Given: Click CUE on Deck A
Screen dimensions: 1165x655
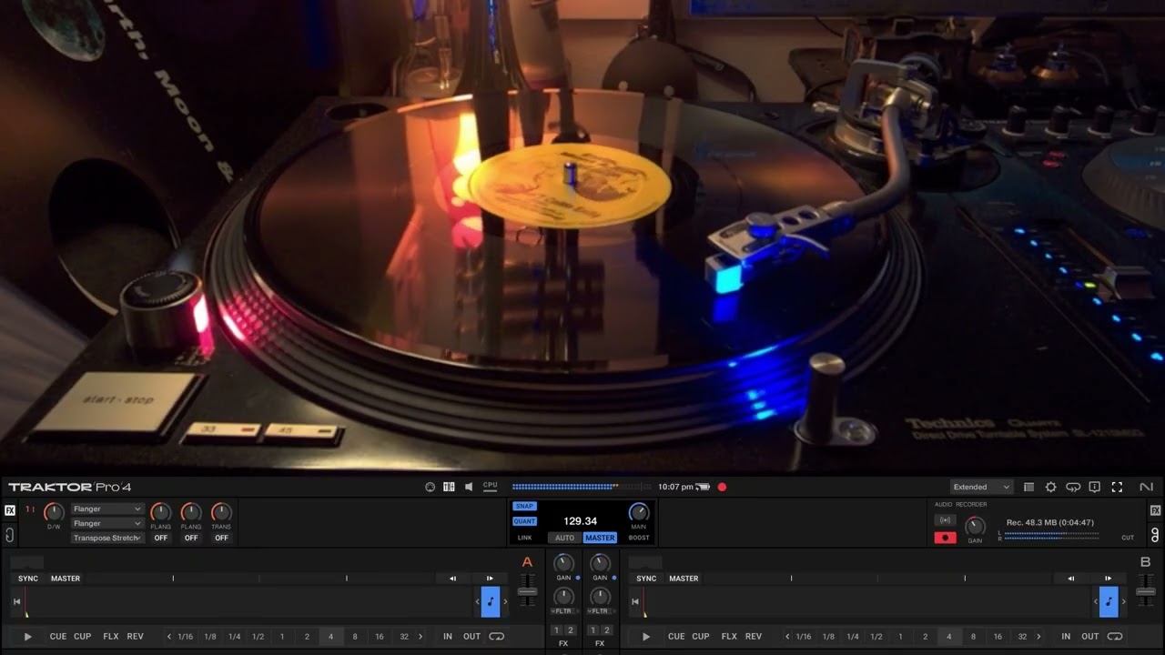Looking at the screenshot, I should 58,637.
